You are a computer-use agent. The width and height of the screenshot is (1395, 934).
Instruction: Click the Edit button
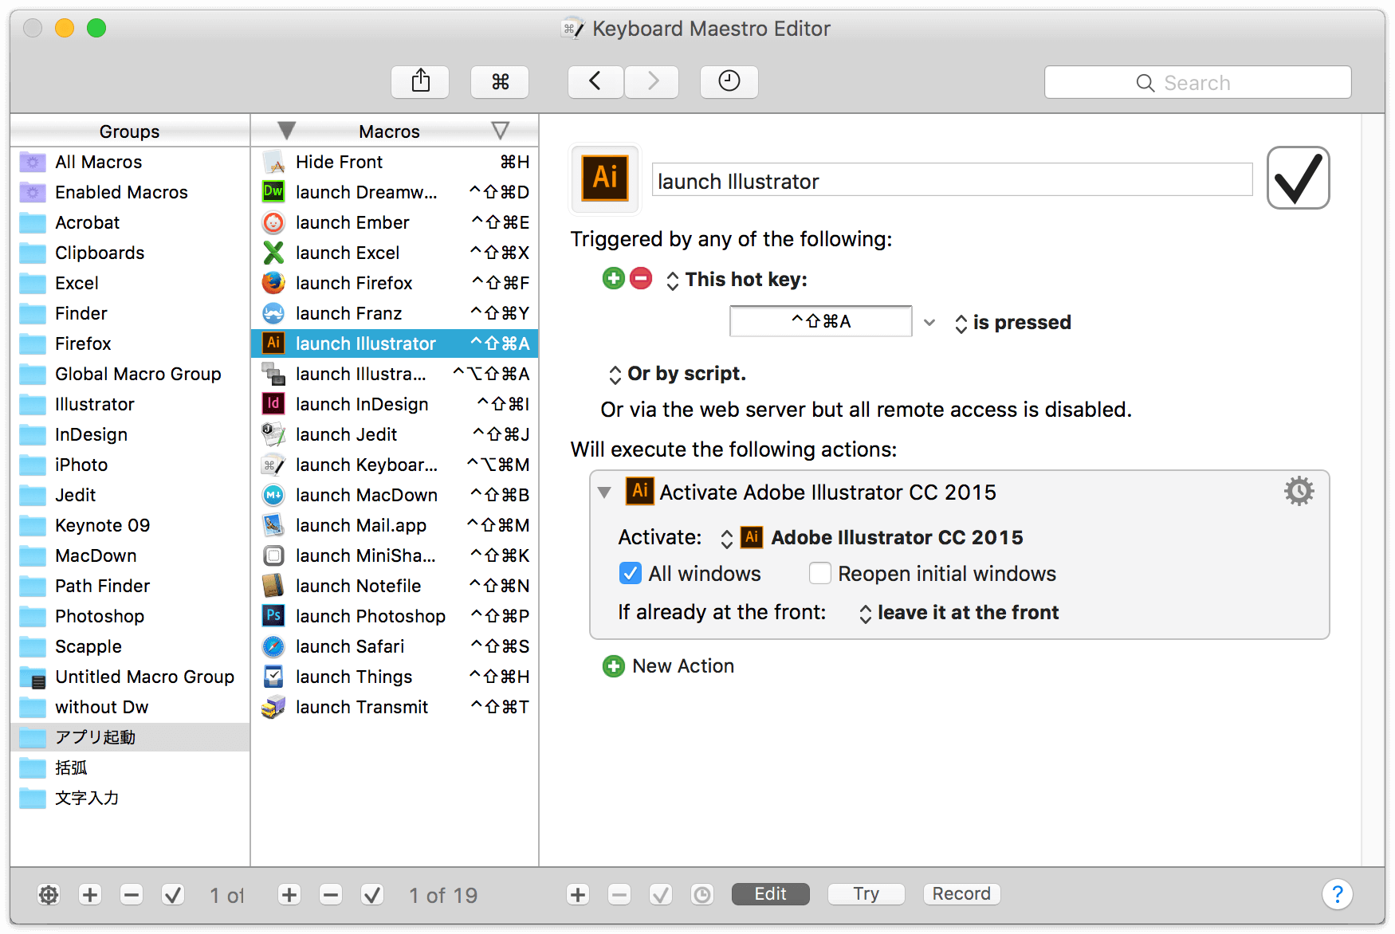point(770,894)
